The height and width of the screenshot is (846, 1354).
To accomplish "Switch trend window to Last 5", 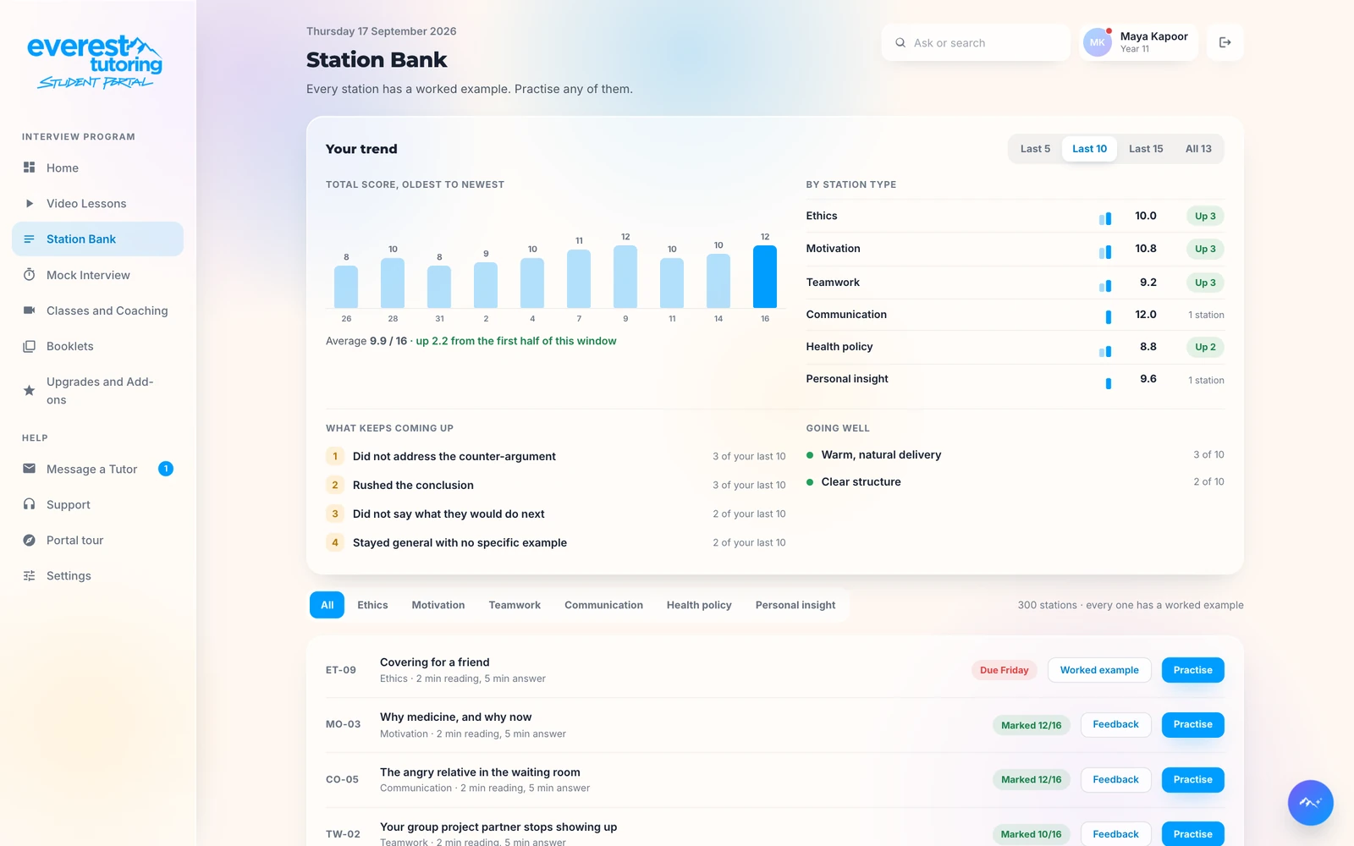I will pos(1035,149).
